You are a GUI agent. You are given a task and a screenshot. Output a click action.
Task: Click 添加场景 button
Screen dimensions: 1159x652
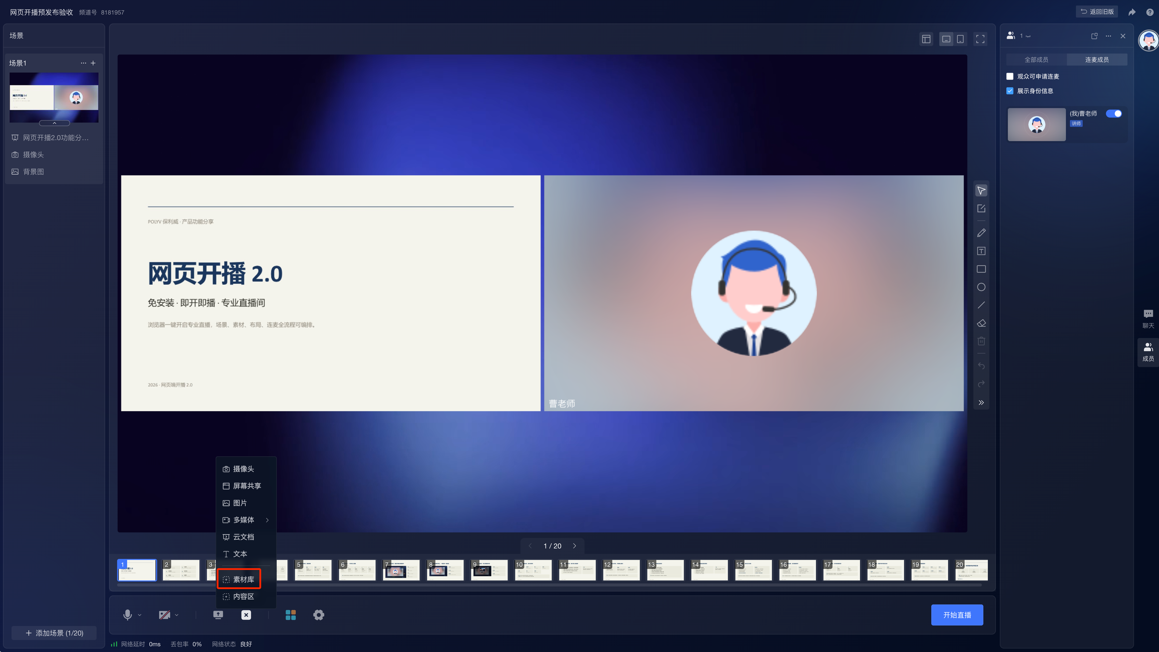[x=54, y=633]
